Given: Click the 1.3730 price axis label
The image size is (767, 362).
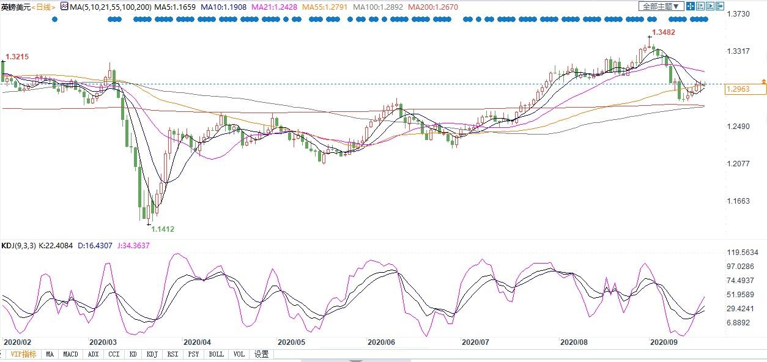Looking at the screenshot, I should [738, 13].
